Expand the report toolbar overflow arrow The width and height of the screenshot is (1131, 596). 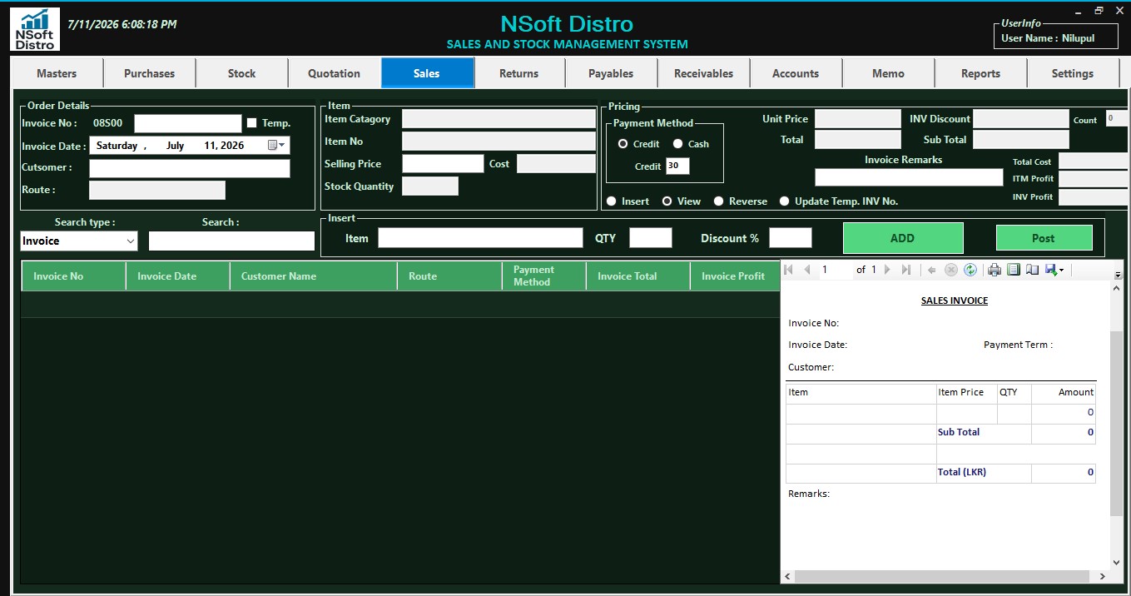(1118, 275)
